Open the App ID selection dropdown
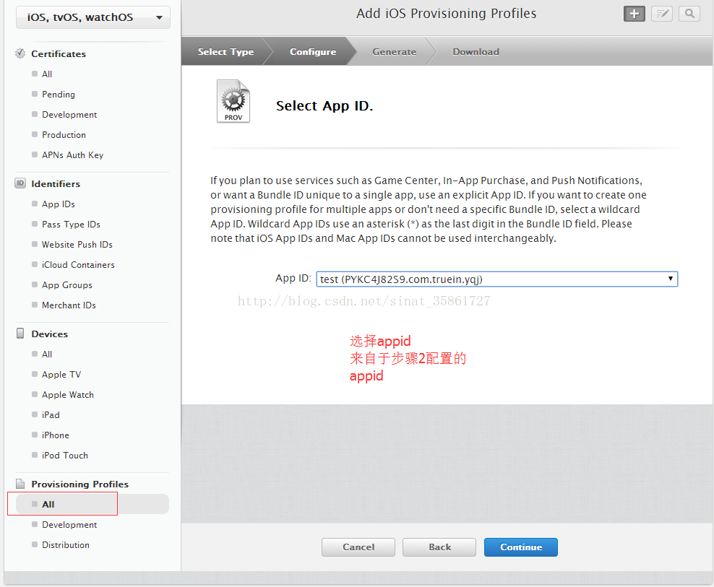 (x=496, y=279)
